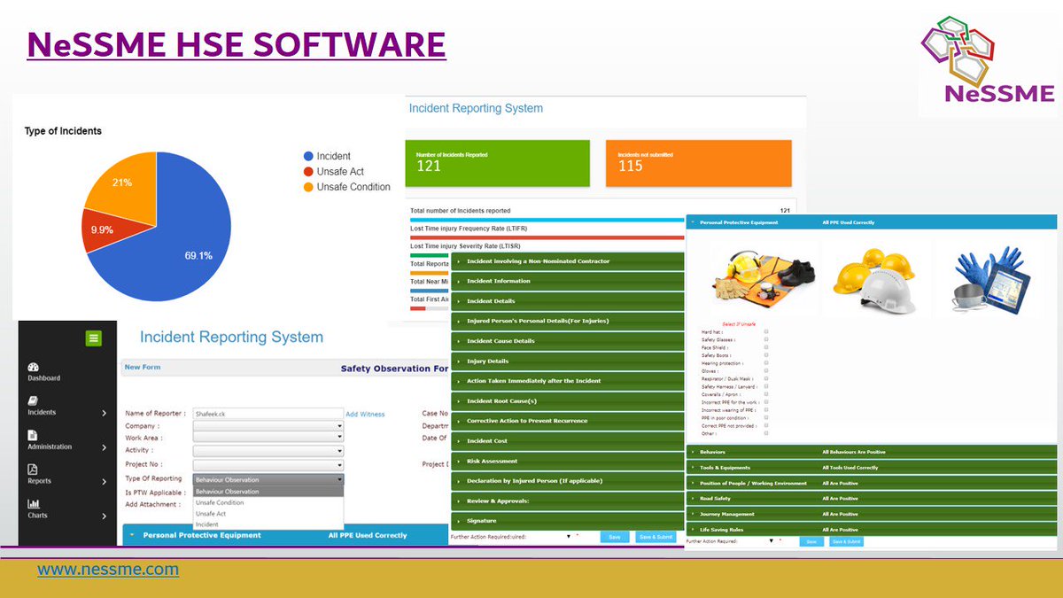
Task: Tick the Coveralls / Apron checkbox
Action: tap(766, 394)
